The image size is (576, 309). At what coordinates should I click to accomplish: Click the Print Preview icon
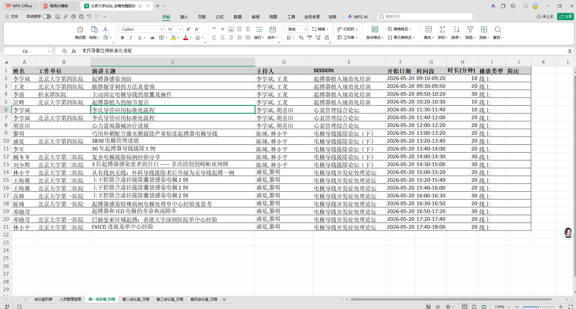pyautogui.click(x=81, y=17)
